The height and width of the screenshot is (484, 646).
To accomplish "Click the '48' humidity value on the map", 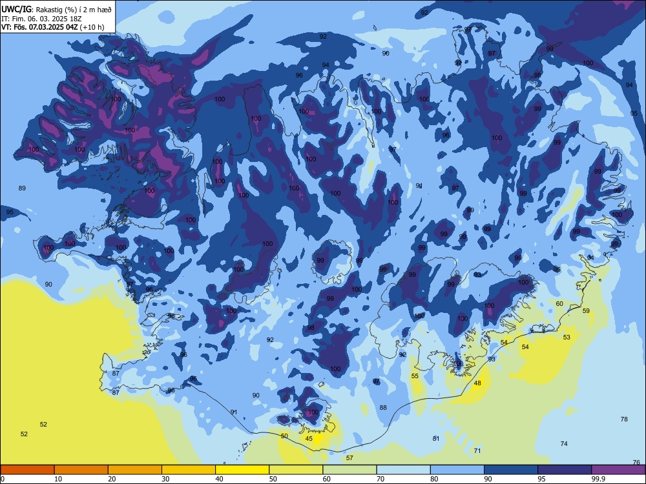I will coord(477,383).
